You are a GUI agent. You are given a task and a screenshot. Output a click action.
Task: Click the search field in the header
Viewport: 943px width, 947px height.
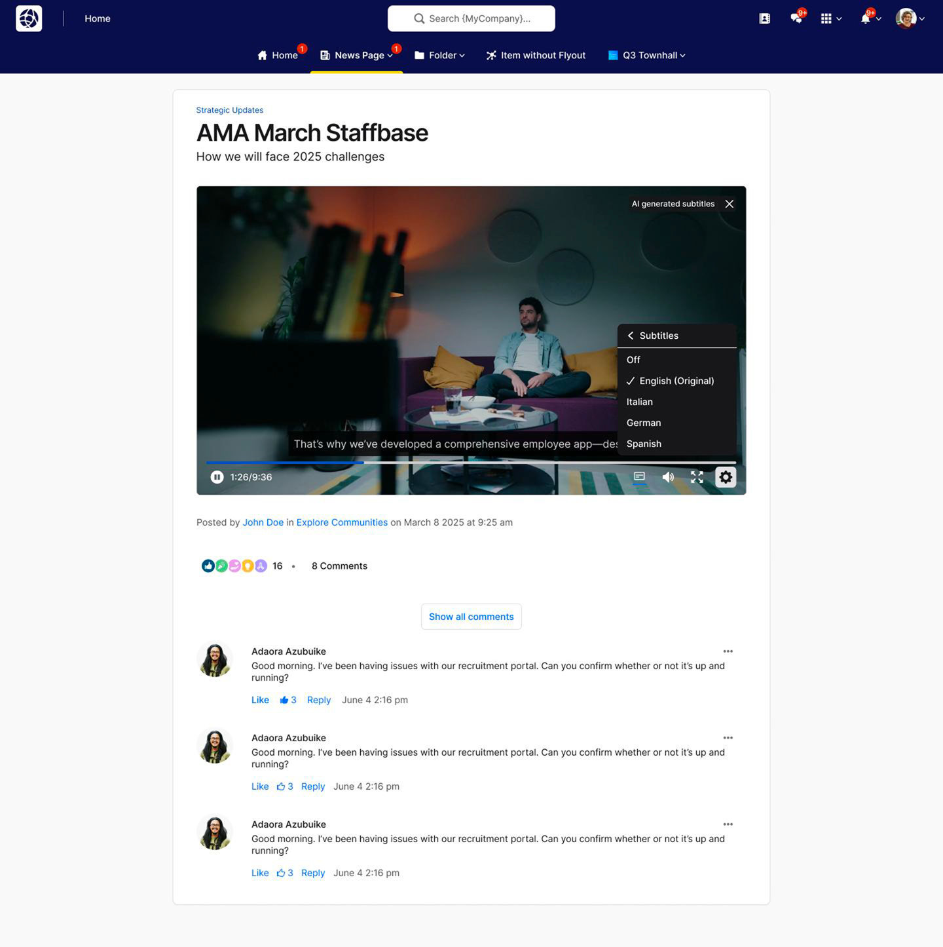471,18
